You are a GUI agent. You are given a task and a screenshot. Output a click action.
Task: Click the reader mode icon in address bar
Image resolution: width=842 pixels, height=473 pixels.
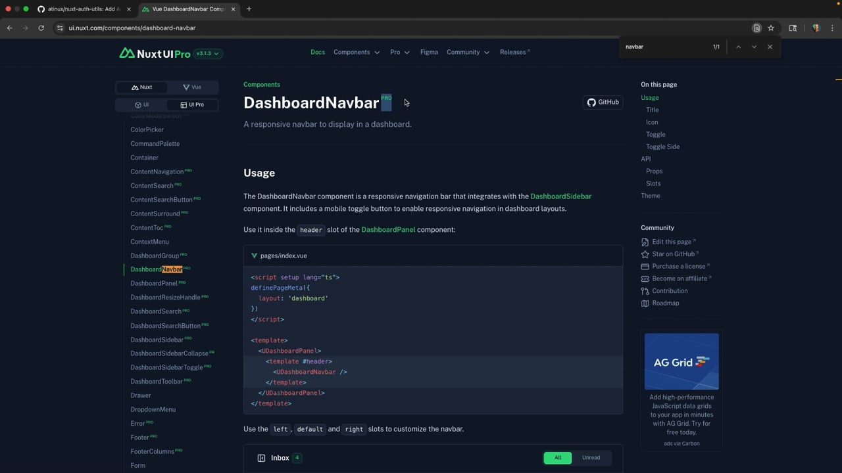[756, 28]
